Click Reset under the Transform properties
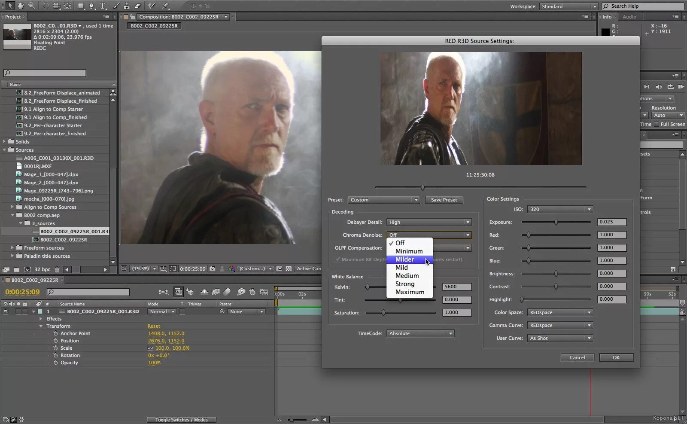Screen dimensions: 687x424 point(154,326)
